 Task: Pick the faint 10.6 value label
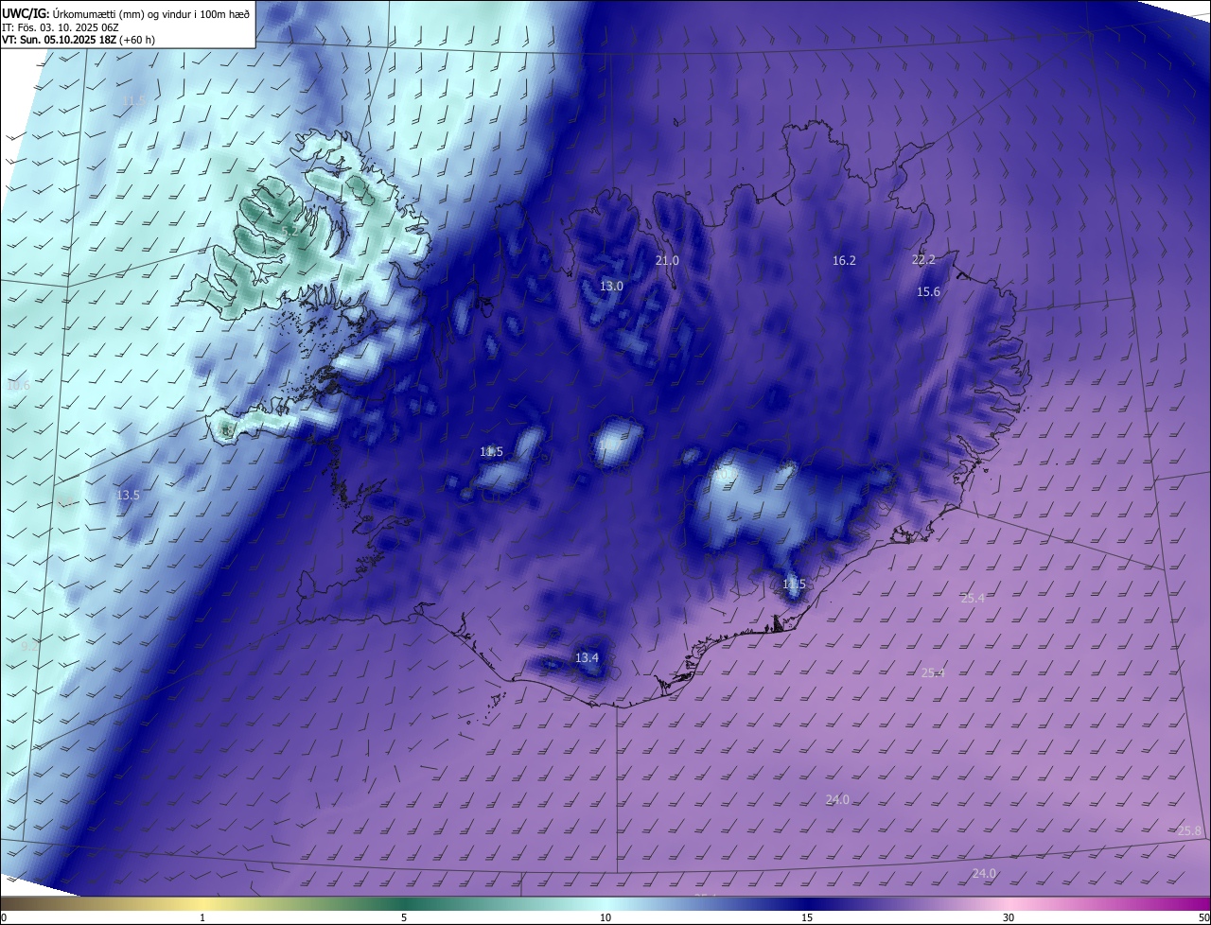(x=18, y=386)
